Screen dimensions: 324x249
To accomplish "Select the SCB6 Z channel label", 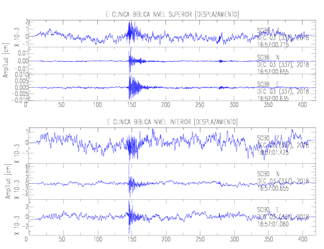I will point(268,31).
